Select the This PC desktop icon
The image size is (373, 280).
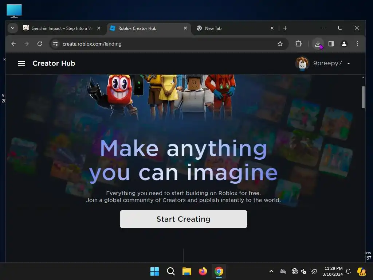pyautogui.click(x=14, y=11)
